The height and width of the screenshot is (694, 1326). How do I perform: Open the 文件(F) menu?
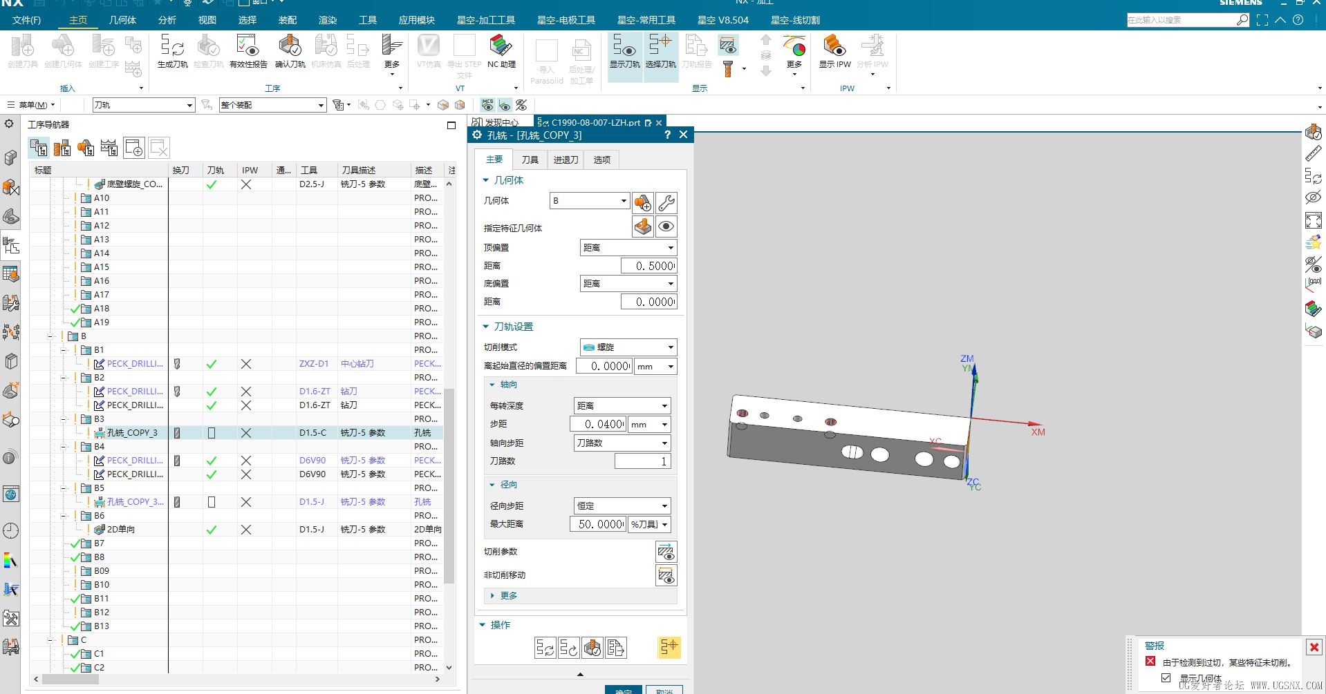[x=26, y=20]
